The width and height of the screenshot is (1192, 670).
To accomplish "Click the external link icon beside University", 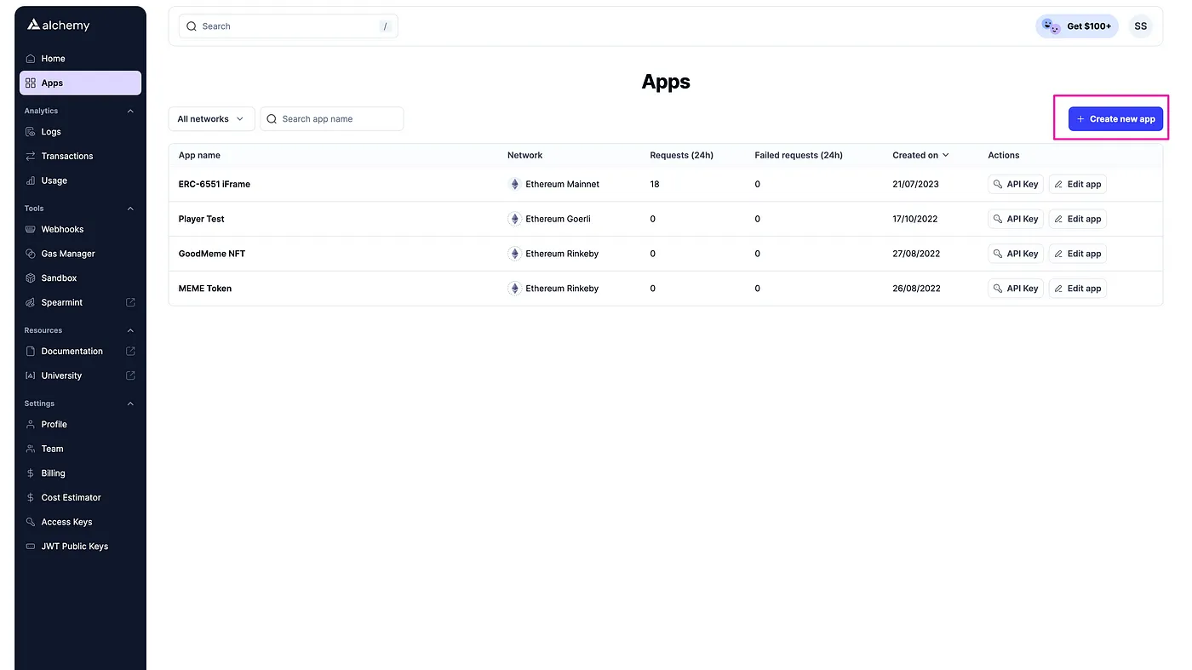I will 130,375.
